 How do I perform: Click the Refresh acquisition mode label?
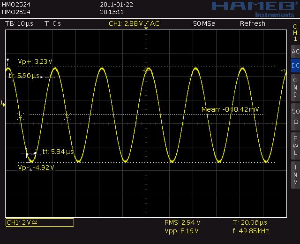253,23
